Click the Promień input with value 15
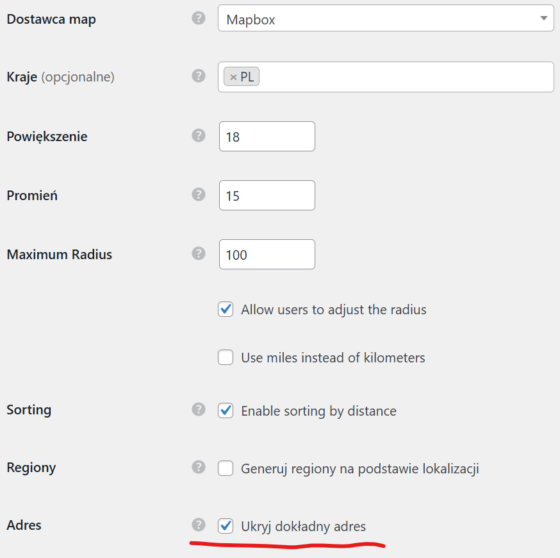The height and width of the screenshot is (558, 560). point(267,196)
